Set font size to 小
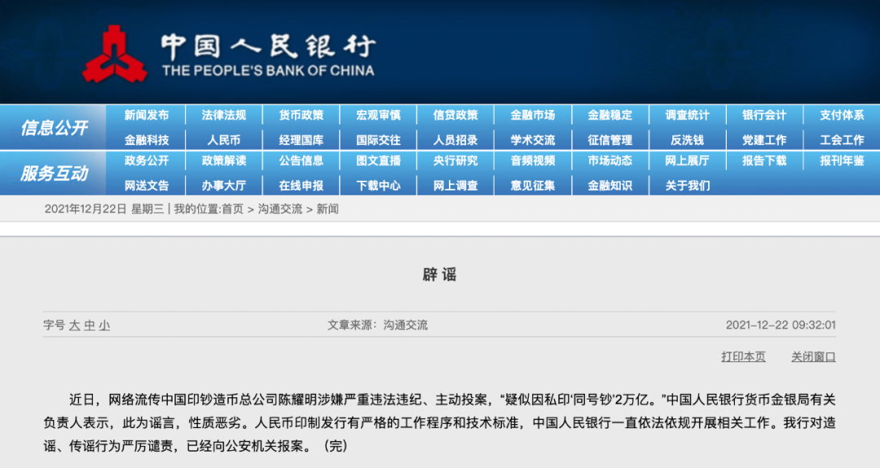880x468 pixels. tap(104, 325)
